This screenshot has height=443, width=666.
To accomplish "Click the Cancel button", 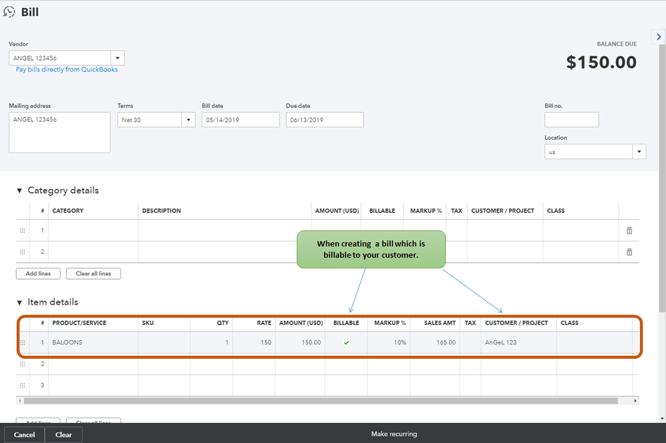I will (24, 434).
